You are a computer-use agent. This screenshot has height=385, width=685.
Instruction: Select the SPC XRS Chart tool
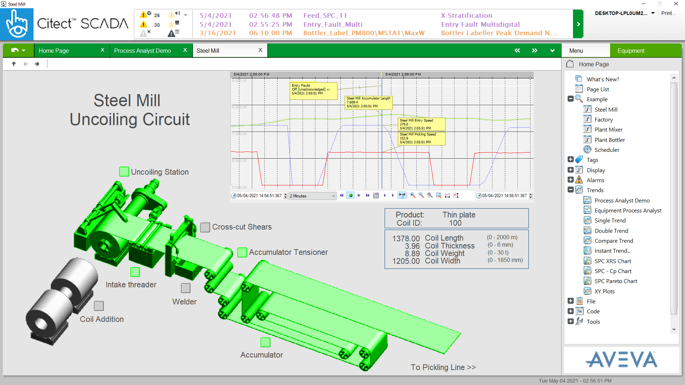click(x=613, y=261)
